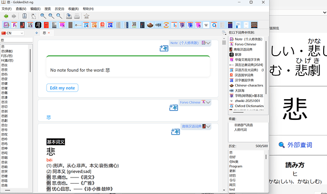Open the 帮助(H) menu
The image size is (327, 194).
[88, 8]
